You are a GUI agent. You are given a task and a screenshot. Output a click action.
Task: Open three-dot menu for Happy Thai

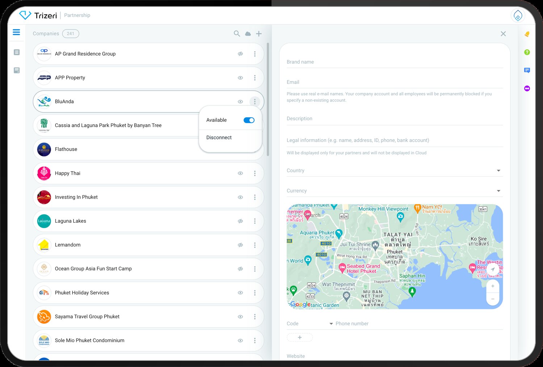(255, 173)
